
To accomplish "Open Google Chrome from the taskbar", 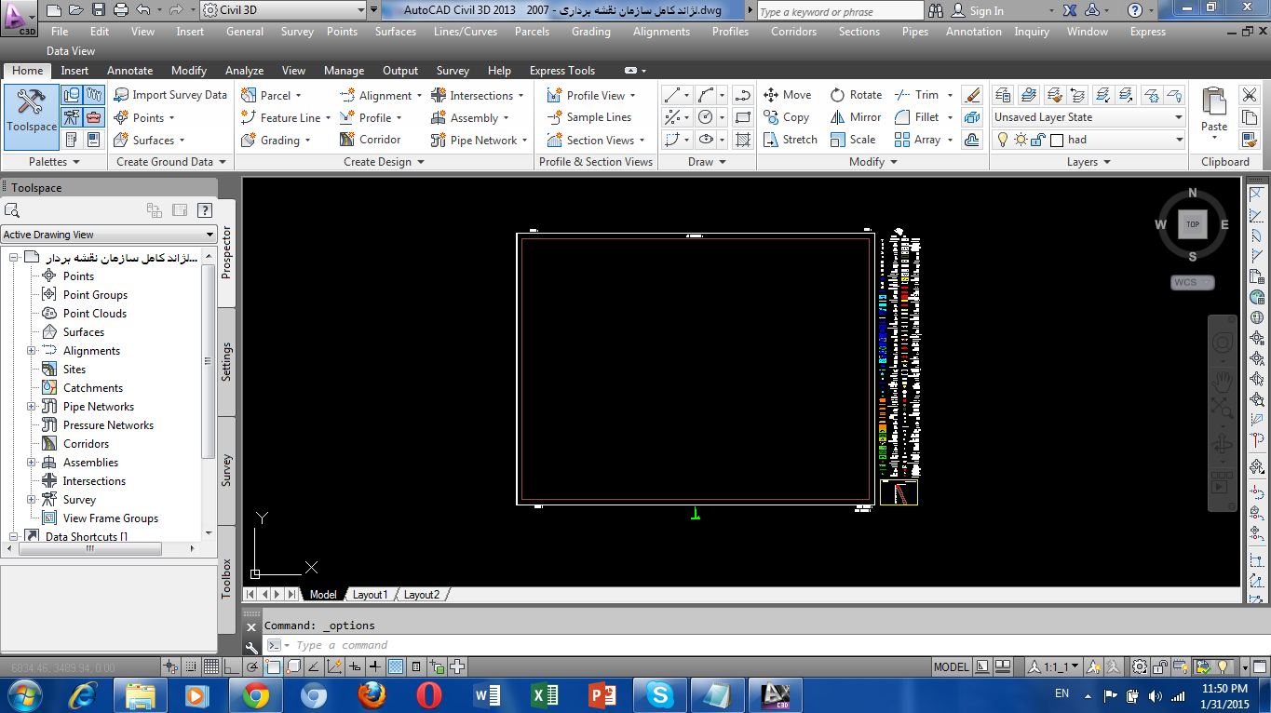I will point(254,694).
